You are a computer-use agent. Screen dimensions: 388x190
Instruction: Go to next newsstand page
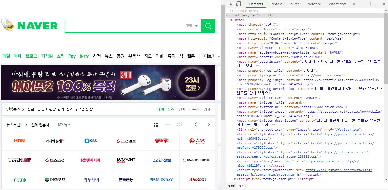coord(209,125)
